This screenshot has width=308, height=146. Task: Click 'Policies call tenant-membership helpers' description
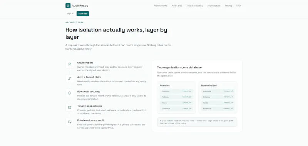[x=112, y=98]
